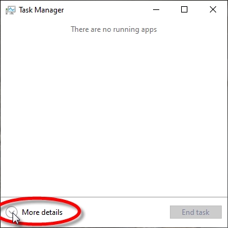228x228 pixels.
Task: Click the word 'apps' in the center message
Action: pyautogui.click(x=149, y=30)
